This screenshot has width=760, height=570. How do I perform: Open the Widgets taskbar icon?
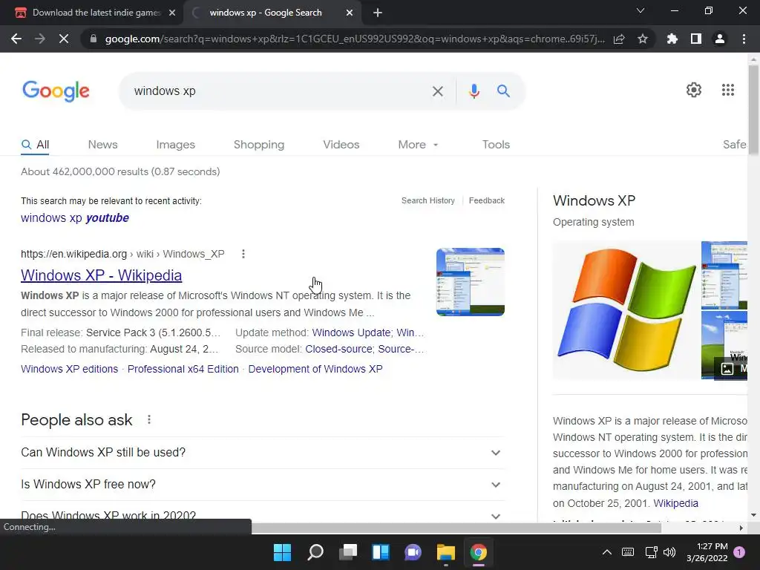coord(381,552)
